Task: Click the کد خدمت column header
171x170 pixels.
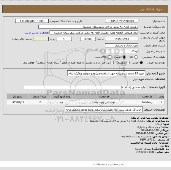Action: tap(147, 97)
